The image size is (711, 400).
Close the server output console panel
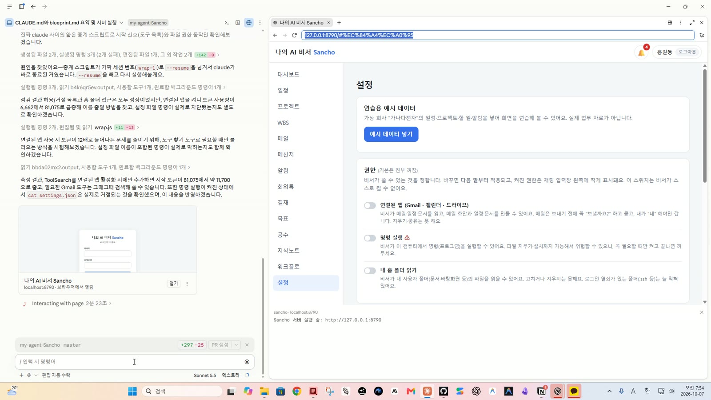[702, 312]
